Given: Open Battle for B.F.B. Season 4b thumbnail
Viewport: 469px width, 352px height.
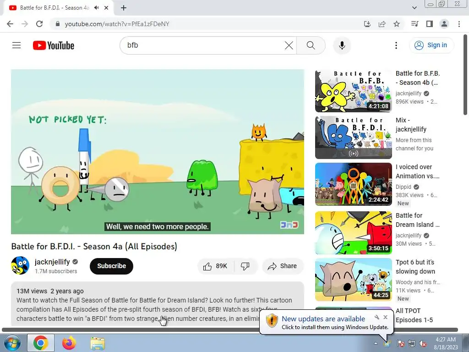Looking at the screenshot, I should pos(353,91).
